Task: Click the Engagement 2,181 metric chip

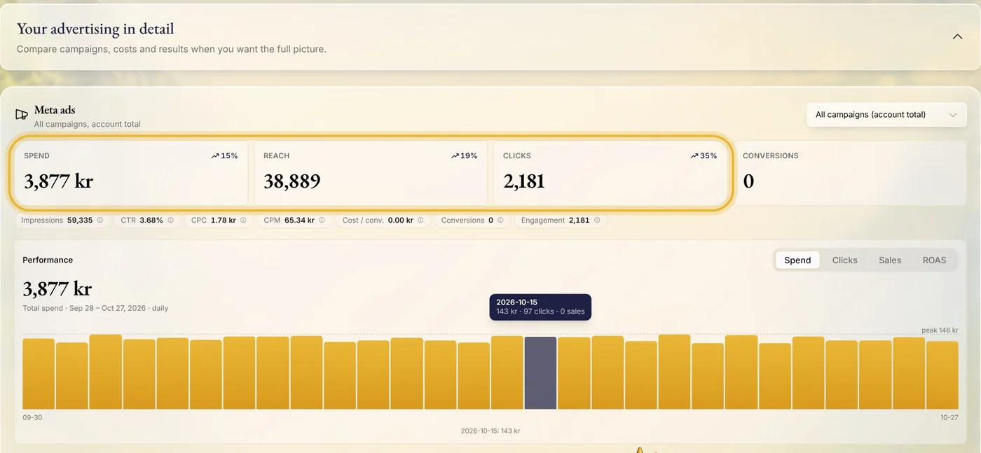Action: pos(561,220)
